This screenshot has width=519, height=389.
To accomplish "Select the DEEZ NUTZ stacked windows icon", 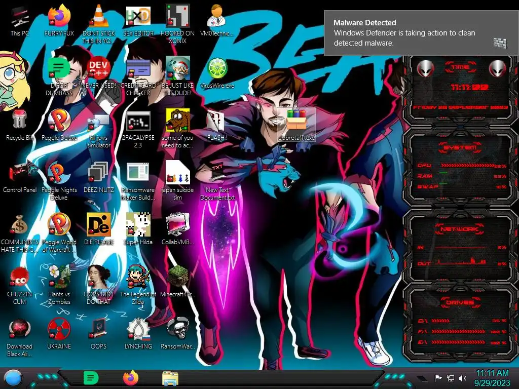I will [99, 178].
